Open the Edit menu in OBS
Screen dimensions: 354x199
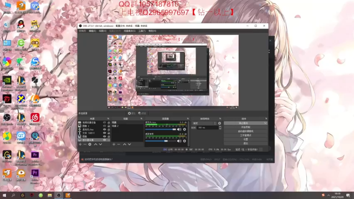click(92, 31)
